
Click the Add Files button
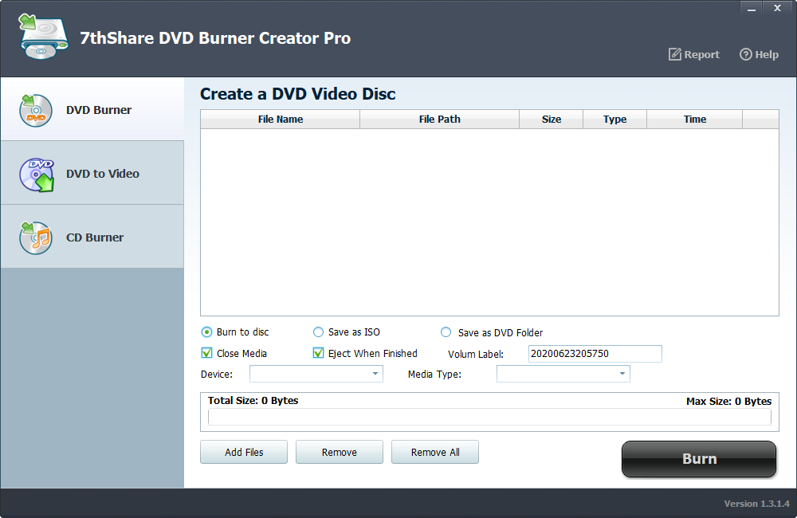[x=244, y=452]
